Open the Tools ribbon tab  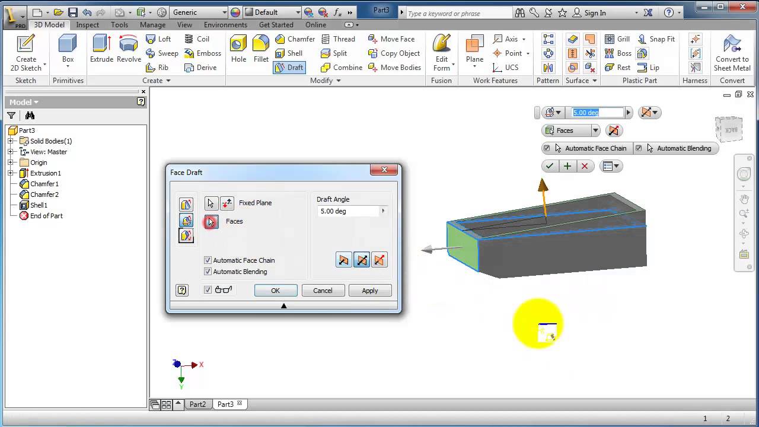(x=119, y=25)
